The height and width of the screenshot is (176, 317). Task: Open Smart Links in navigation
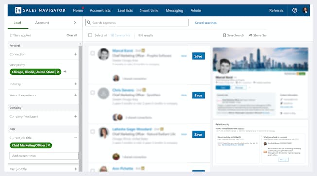pyautogui.click(x=149, y=10)
